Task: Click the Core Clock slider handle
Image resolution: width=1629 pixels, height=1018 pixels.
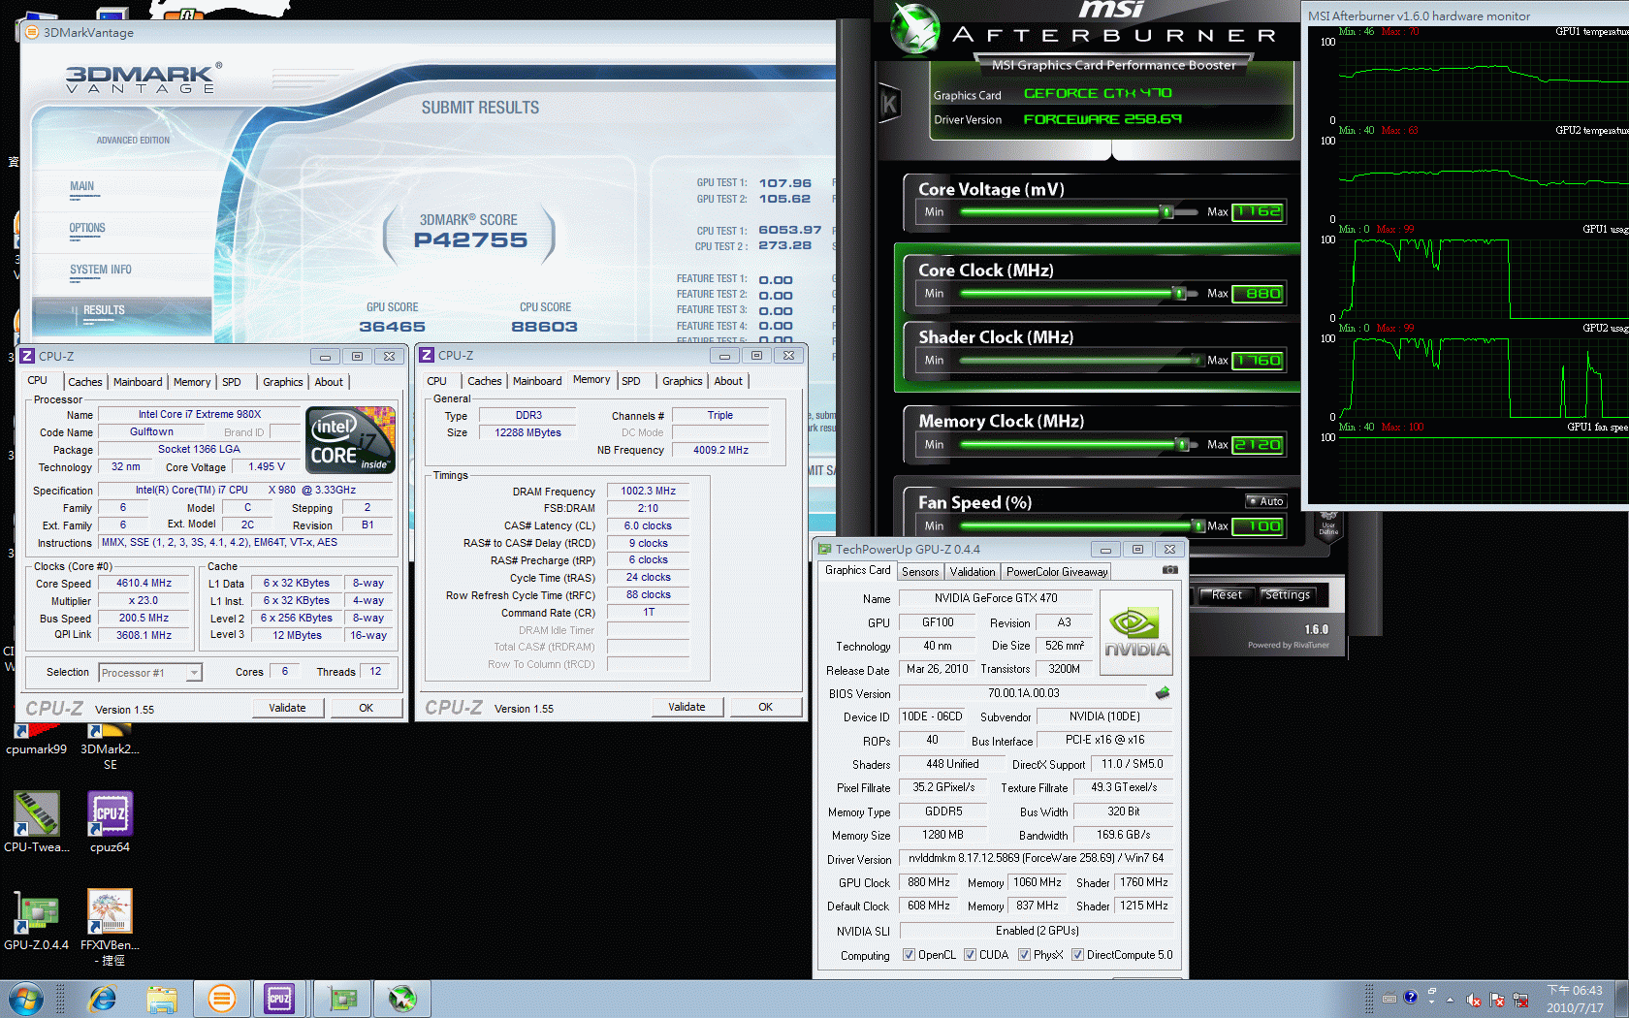Action: tap(1179, 293)
